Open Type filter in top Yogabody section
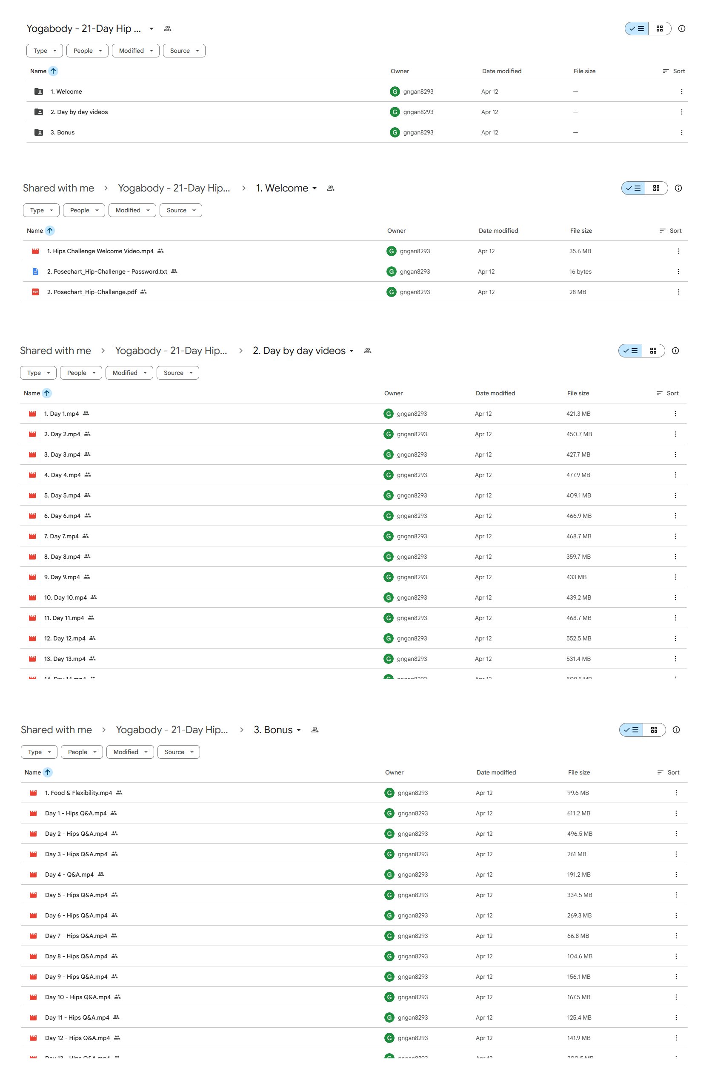 coord(45,51)
